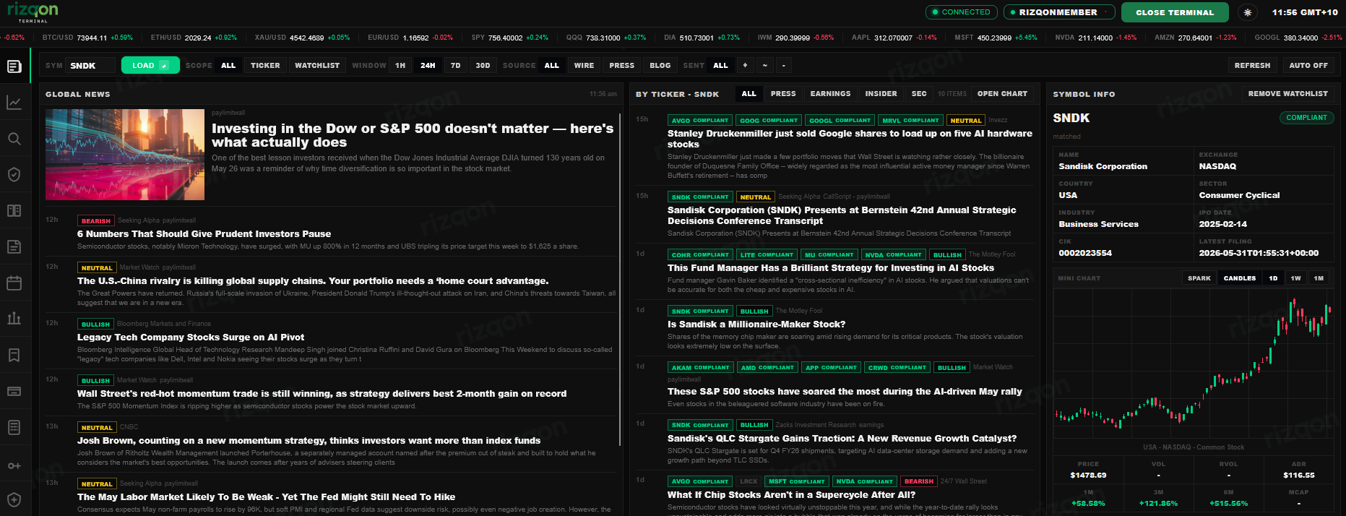Click the SYM input field containing SNDK
Viewport: 1346px width, 516px height.
point(90,65)
